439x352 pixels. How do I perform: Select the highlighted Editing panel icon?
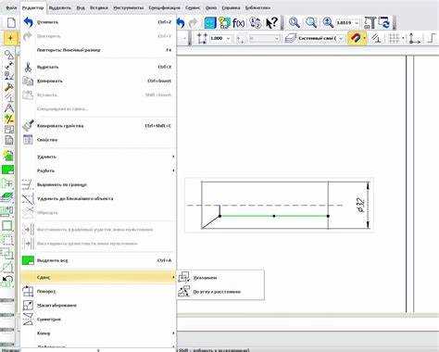click(x=9, y=119)
